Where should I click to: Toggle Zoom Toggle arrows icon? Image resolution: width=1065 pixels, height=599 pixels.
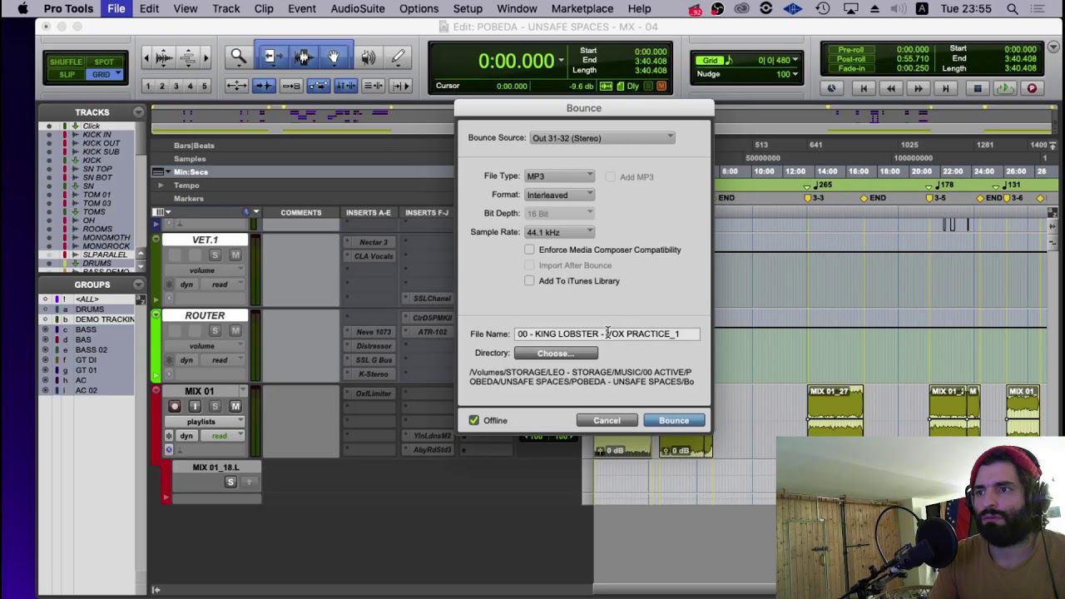(236, 86)
